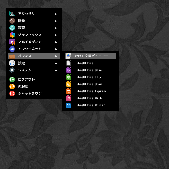
Task: Click the orange 再起動 icon
Action: [x=12, y=86]
